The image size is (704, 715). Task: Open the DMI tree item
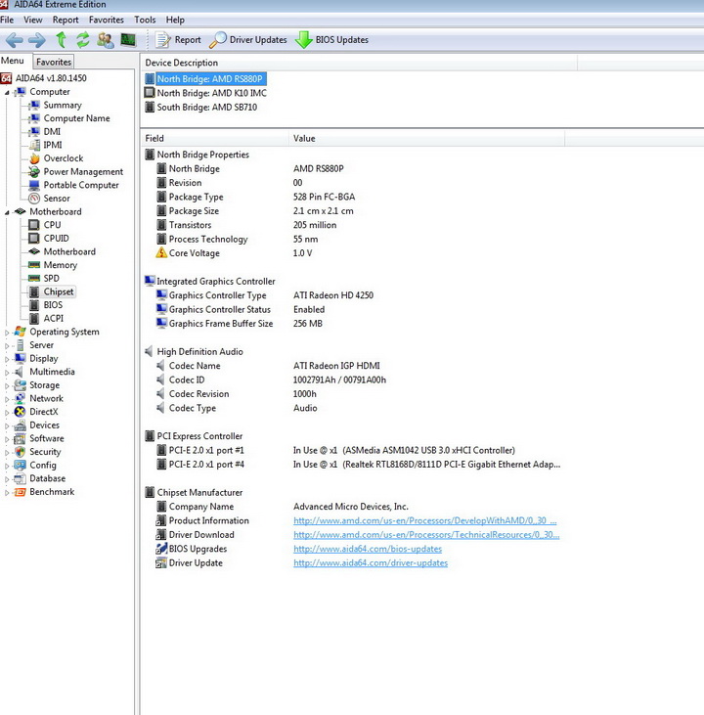[52, 132]
